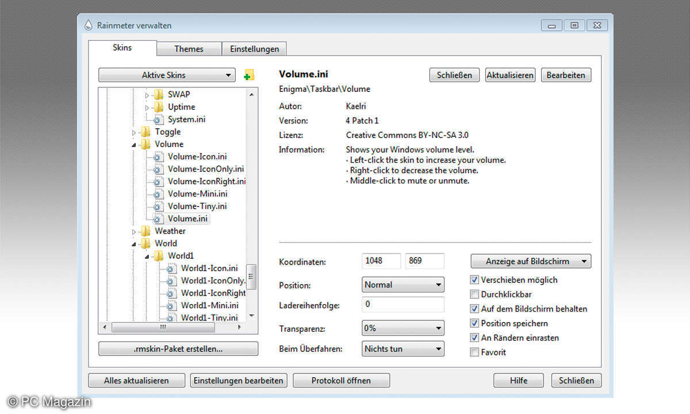The image size is (690, 414).
Task: Expand the Weather folder arrow
Action: point(135,231)
